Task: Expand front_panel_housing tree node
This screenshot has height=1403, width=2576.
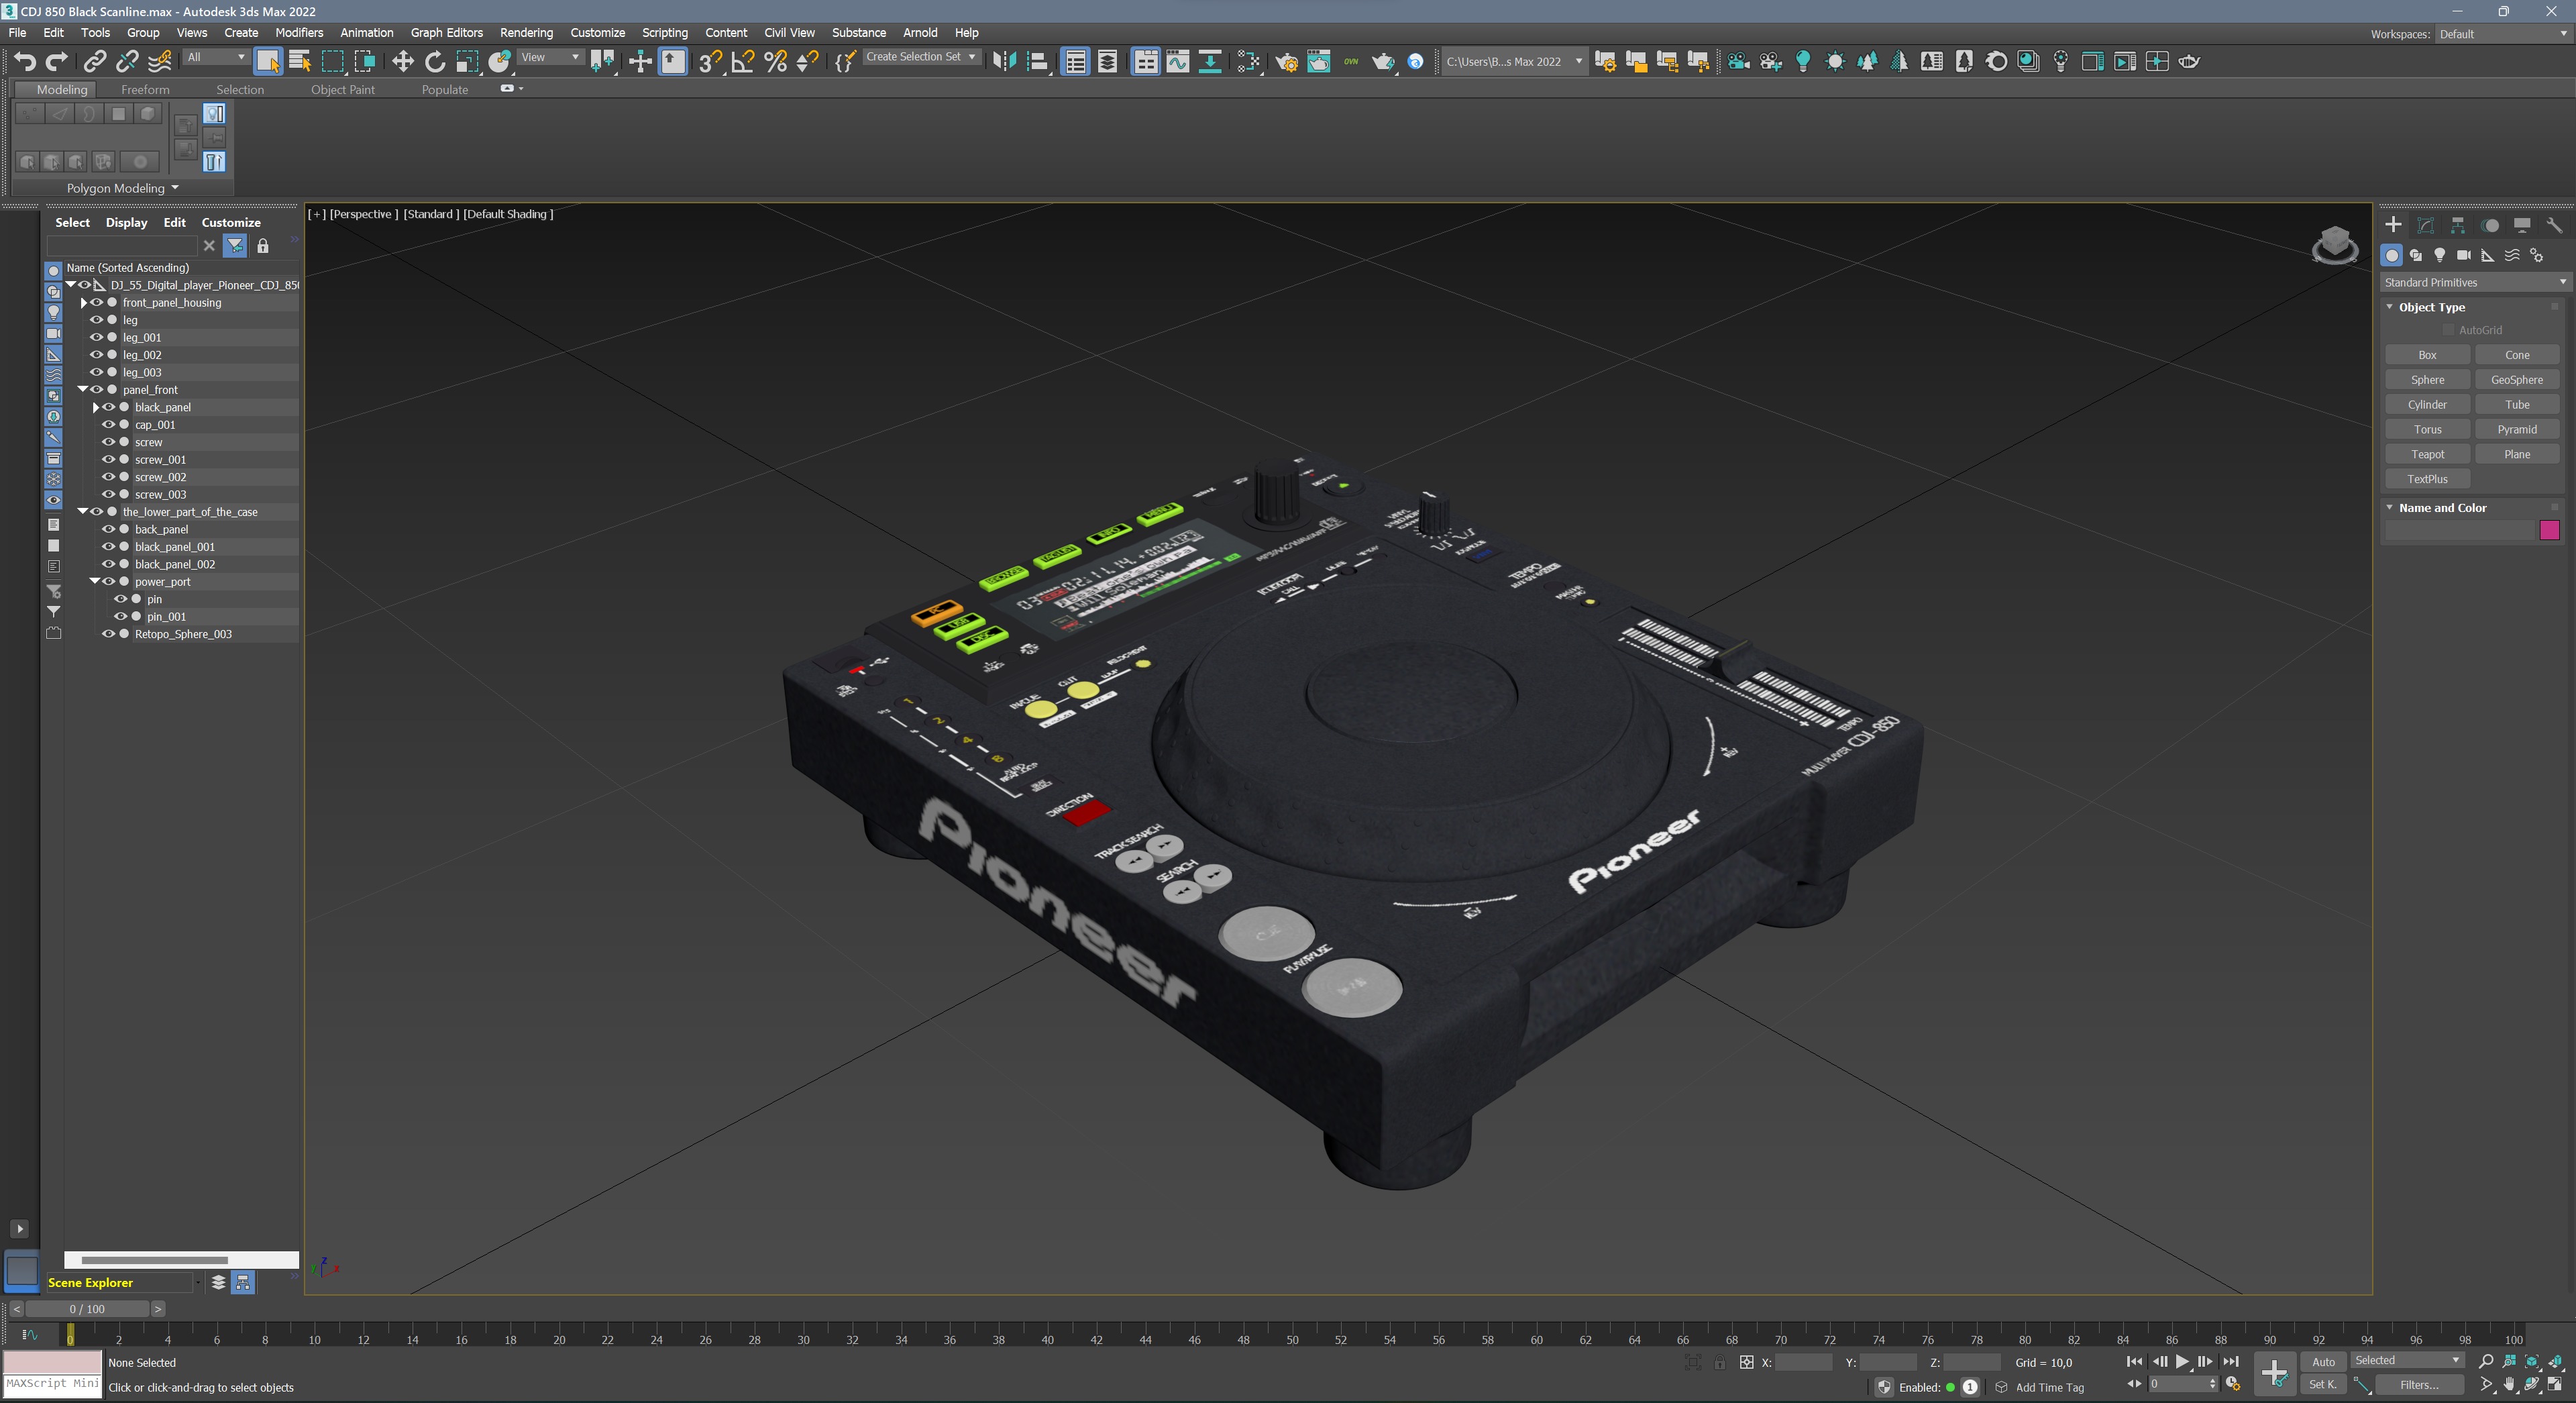Action: (84, 303)
